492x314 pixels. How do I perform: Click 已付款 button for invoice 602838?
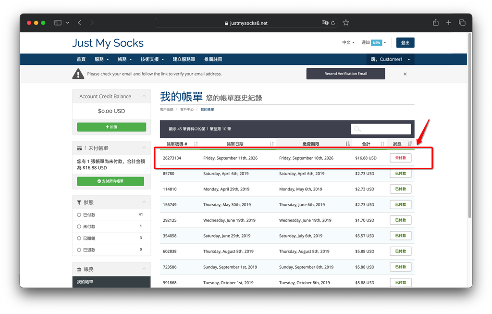click(x=400, y=251)
